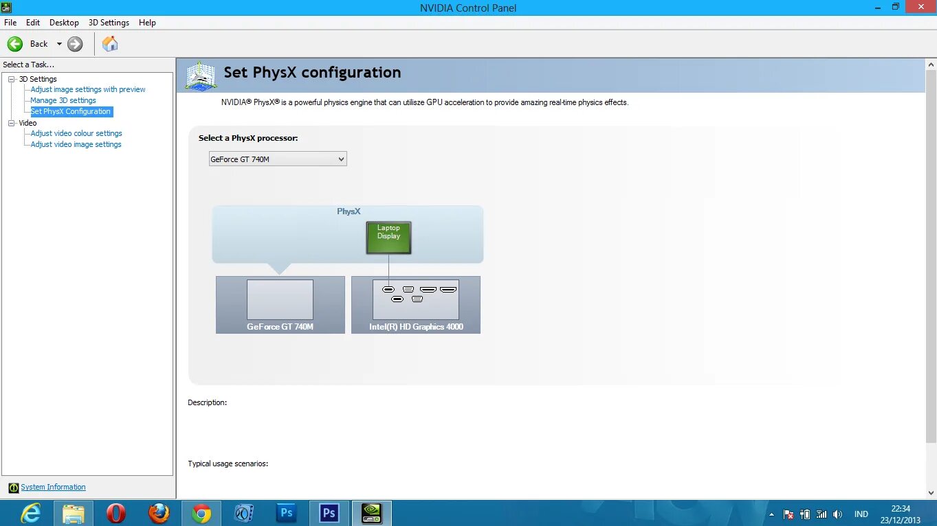Screen dimensions: 937x526
Task: Click the Forward arrow navigation icon
Action: pos(75,44)
